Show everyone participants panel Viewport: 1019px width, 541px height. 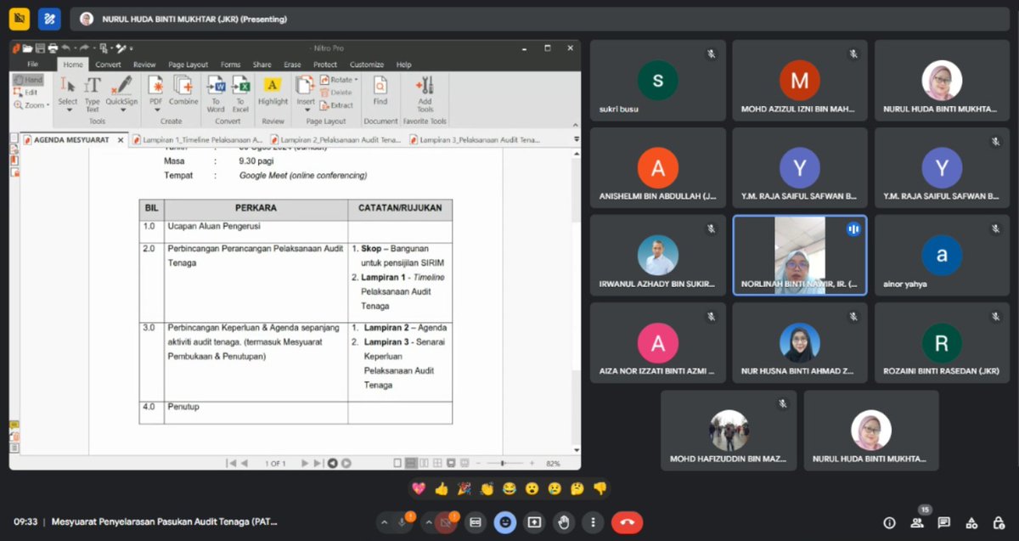[917, 522]
